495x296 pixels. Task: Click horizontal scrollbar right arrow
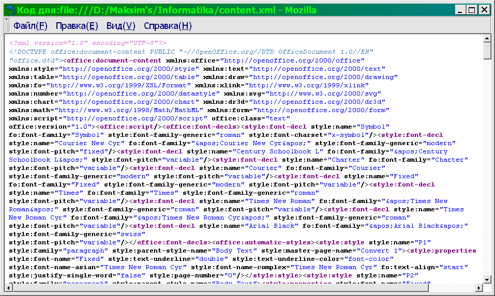tap(479, 288)
